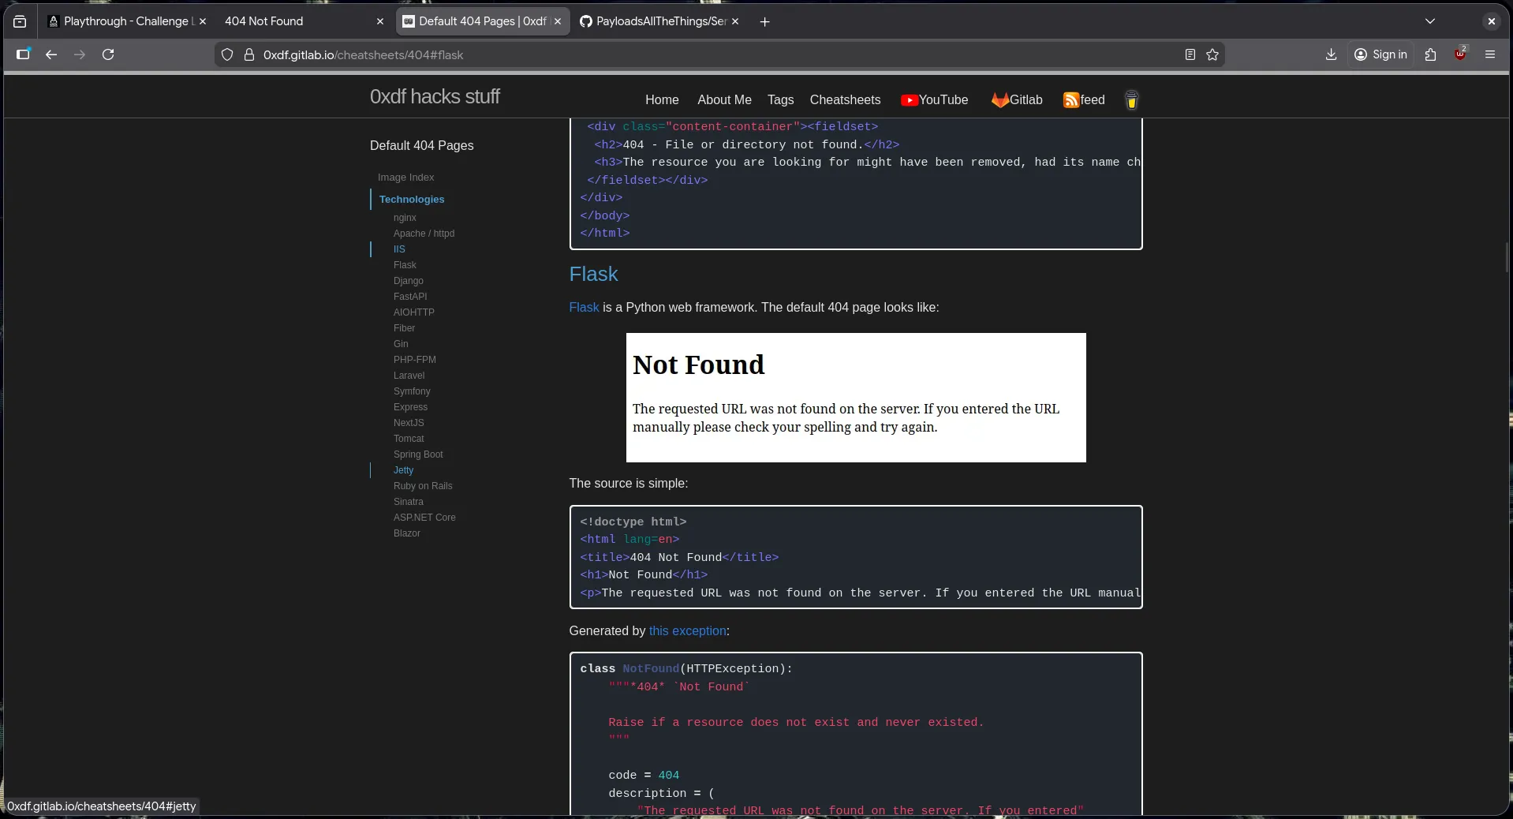The height and width of the screenshot is (819, 1513).
Task: Reload the current page
Action: pyautogui.click(x=109, y=54)
